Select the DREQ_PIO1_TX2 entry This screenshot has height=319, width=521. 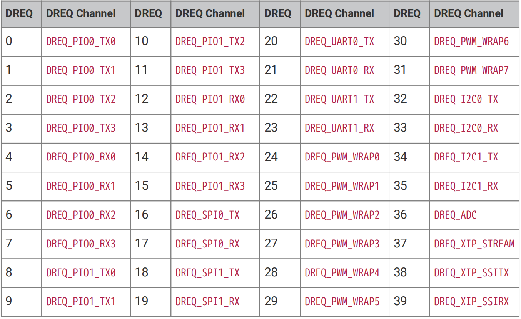tap(210, 42)
